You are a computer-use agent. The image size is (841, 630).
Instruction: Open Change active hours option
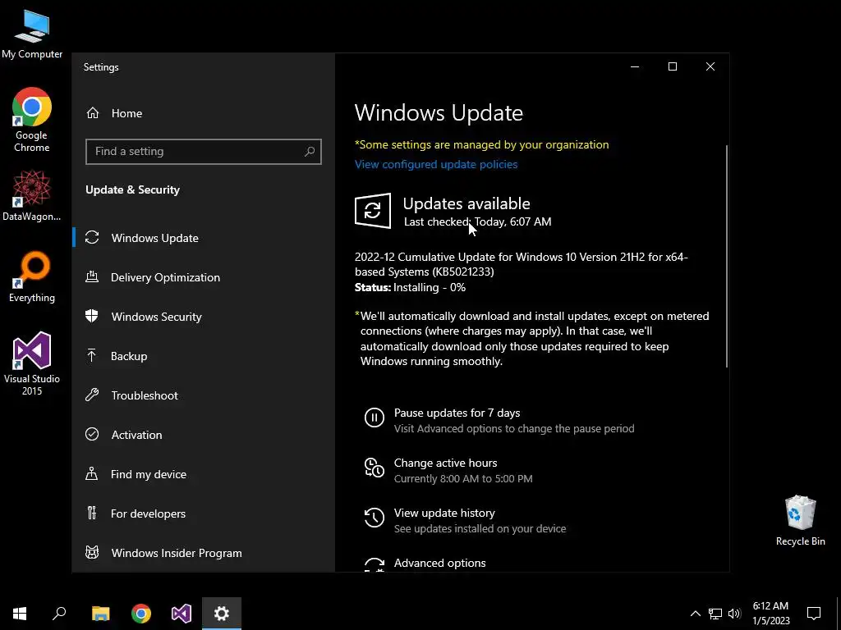click(446, 463)
